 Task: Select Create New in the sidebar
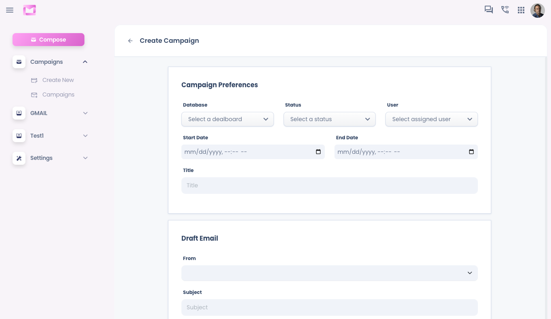coord(58,80)
